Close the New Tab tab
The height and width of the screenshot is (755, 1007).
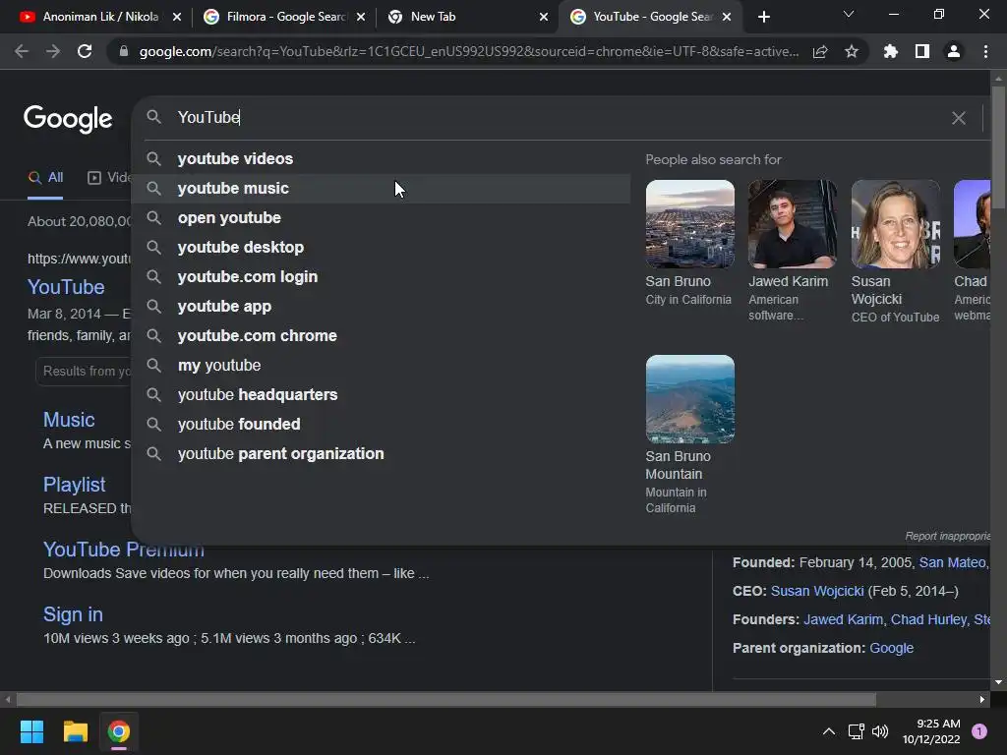tap(544, 17)
